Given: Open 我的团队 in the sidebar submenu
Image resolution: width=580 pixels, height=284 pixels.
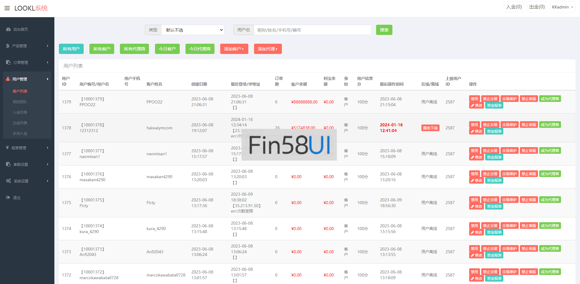Looking at the screenshot, I should (20, 102).
